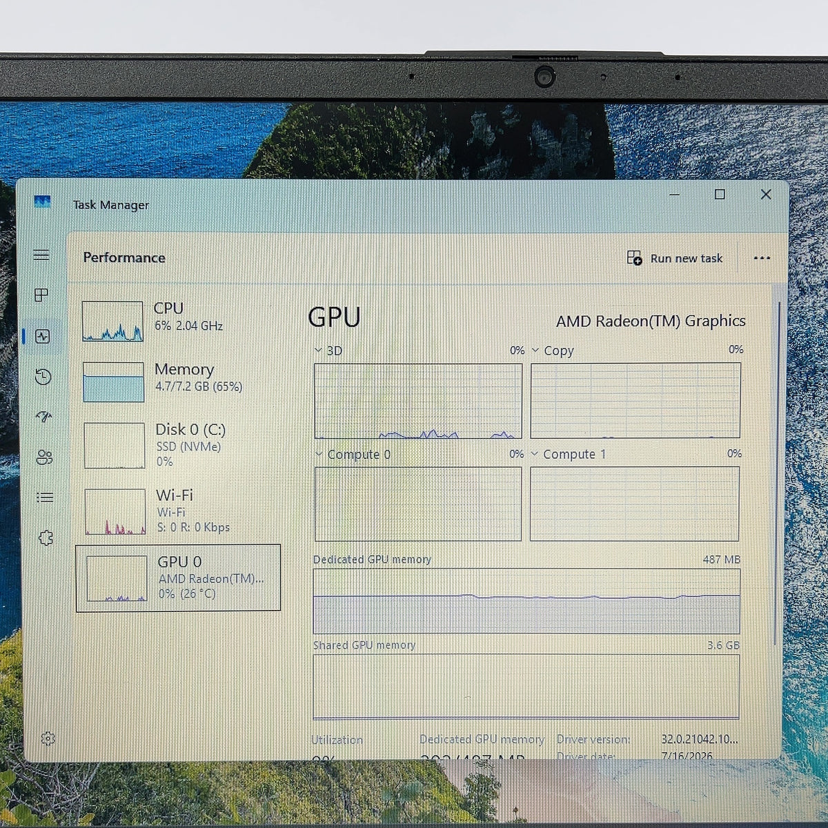Screen dimensions: 828x828
Task: Select the CPU performance entry
Action: pyautogui.click(x=178, y=322)
